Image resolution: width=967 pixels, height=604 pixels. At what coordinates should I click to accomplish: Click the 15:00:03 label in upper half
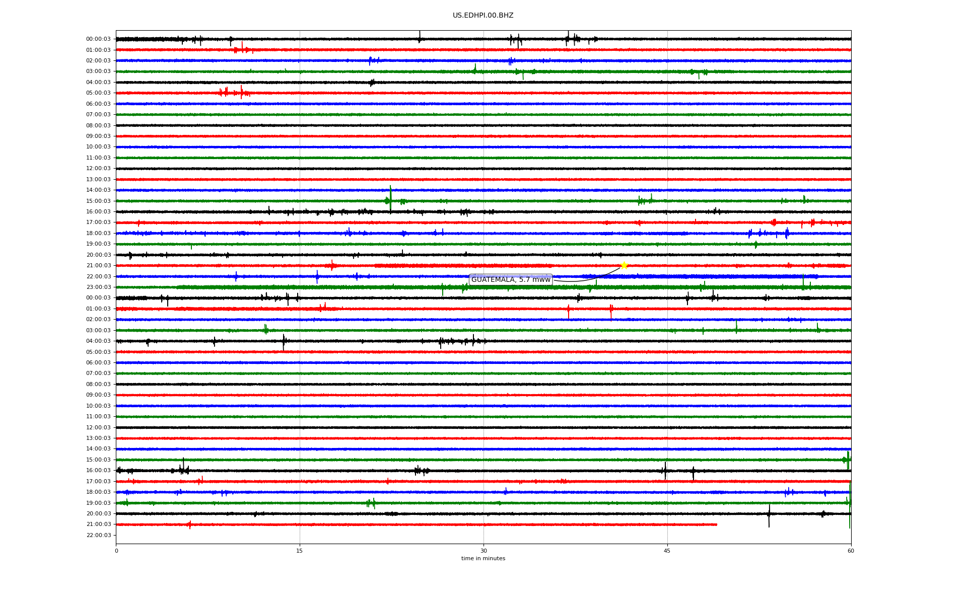[98, 201]
